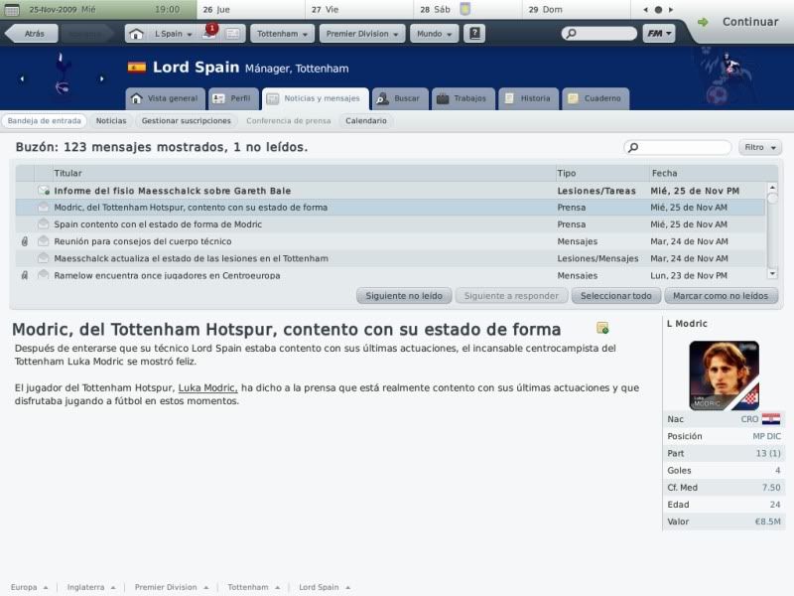Switch to the Perfil tab

coord(233,98)
